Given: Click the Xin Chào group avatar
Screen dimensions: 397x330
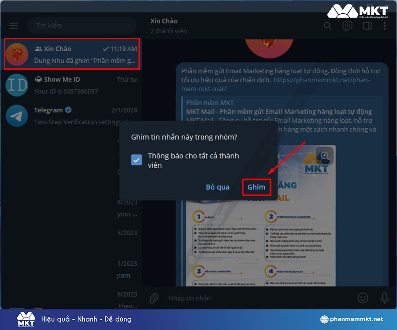Looking at the screenshot, I should (17, 54).
